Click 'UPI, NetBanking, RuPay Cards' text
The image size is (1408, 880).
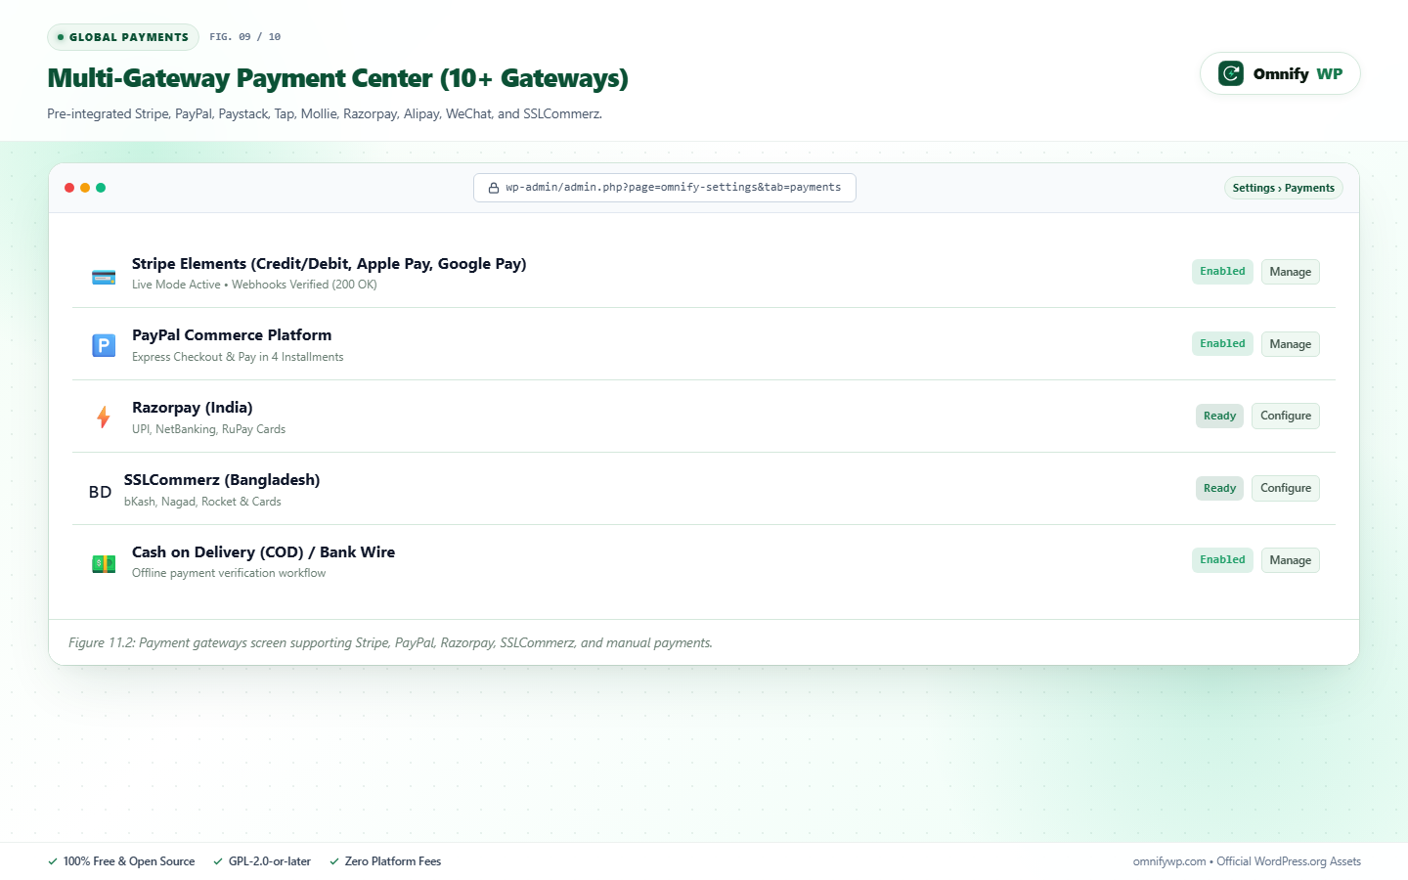pos(209,429)
